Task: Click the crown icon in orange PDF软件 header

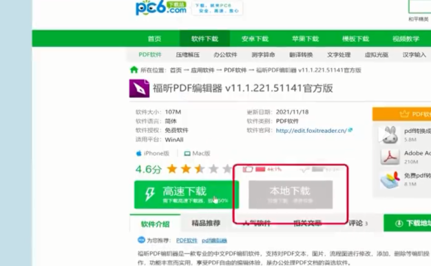Action: [404, 114]
